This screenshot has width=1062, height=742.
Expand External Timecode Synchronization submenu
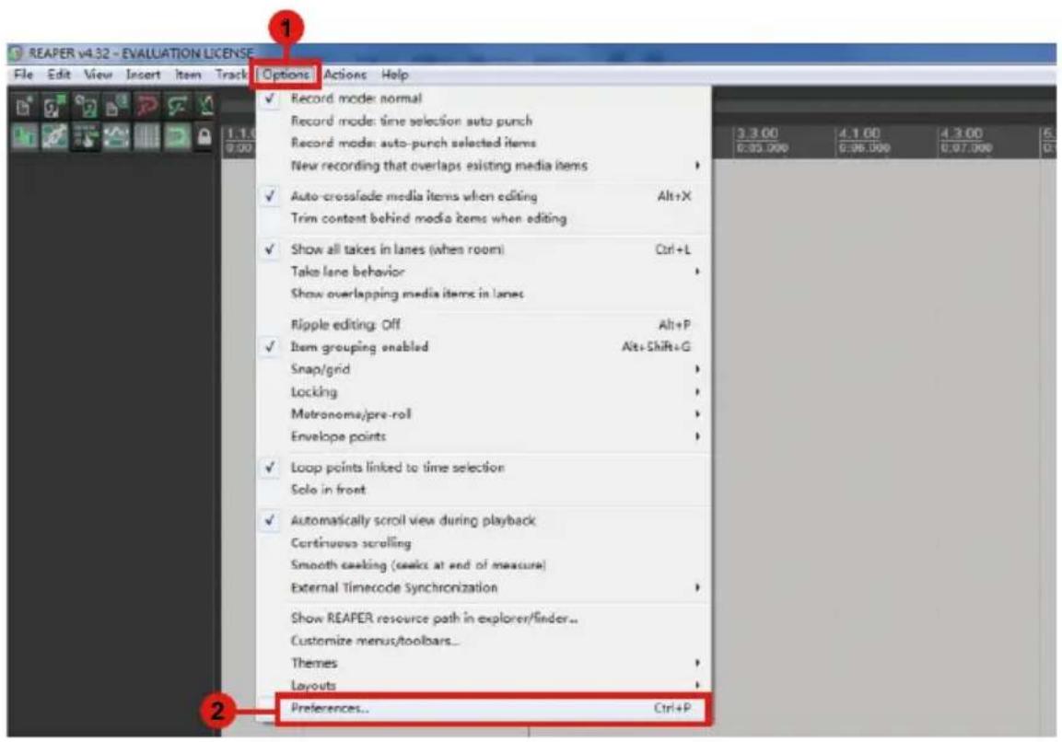[484, 587]
